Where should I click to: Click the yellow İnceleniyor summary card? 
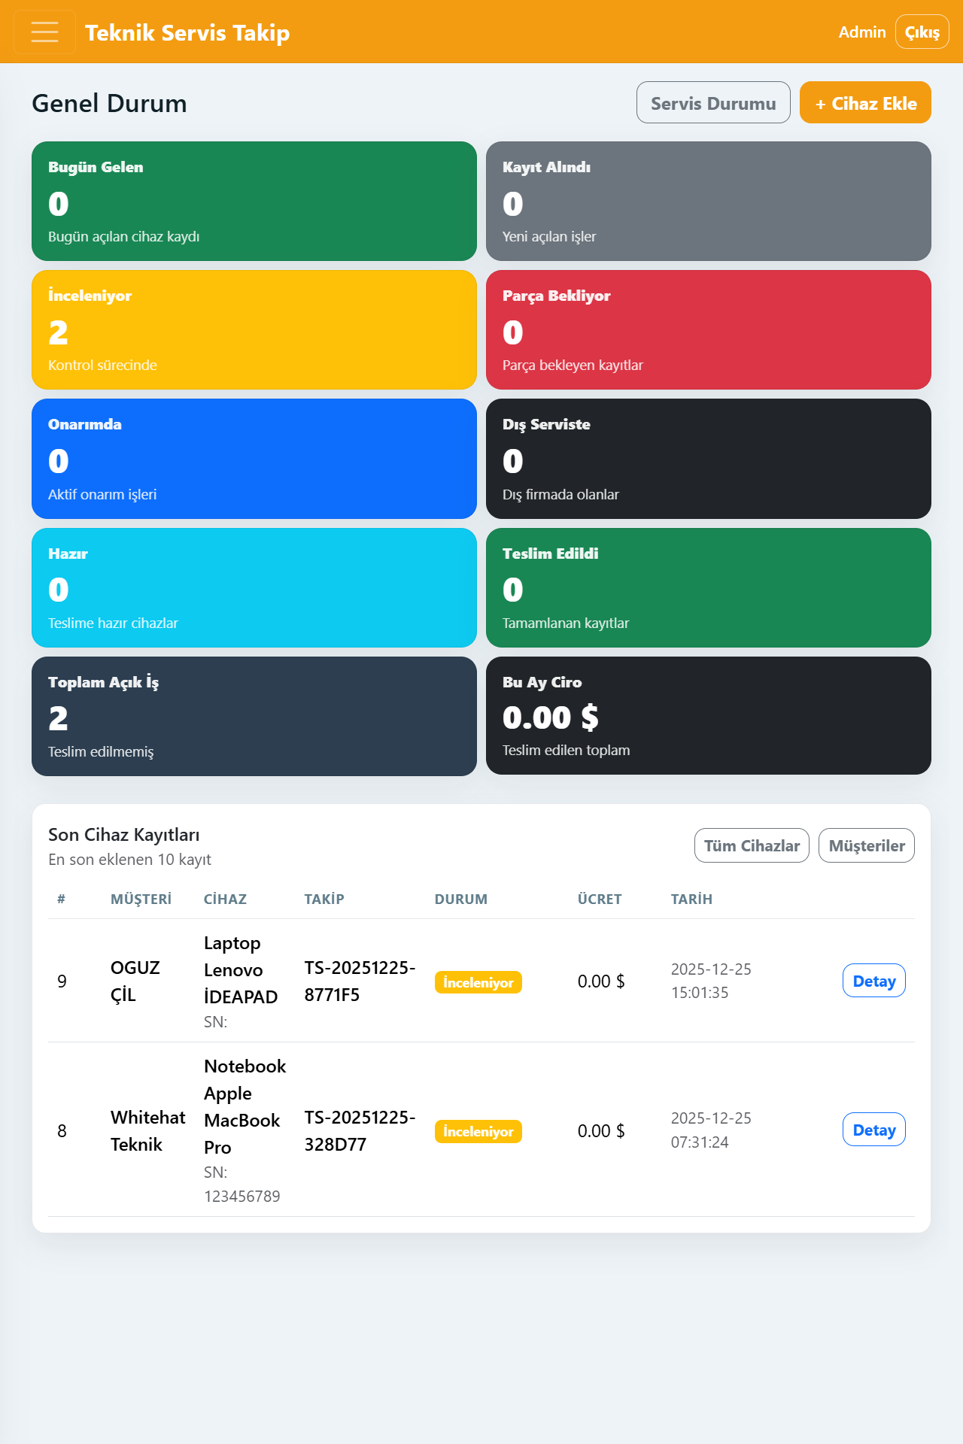254,329
